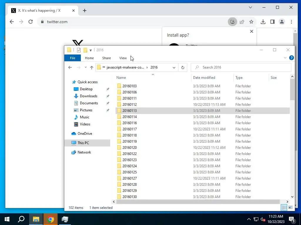
Task: Click javascript-malware-co... breadcrumb segment
Action: (125, 67)
